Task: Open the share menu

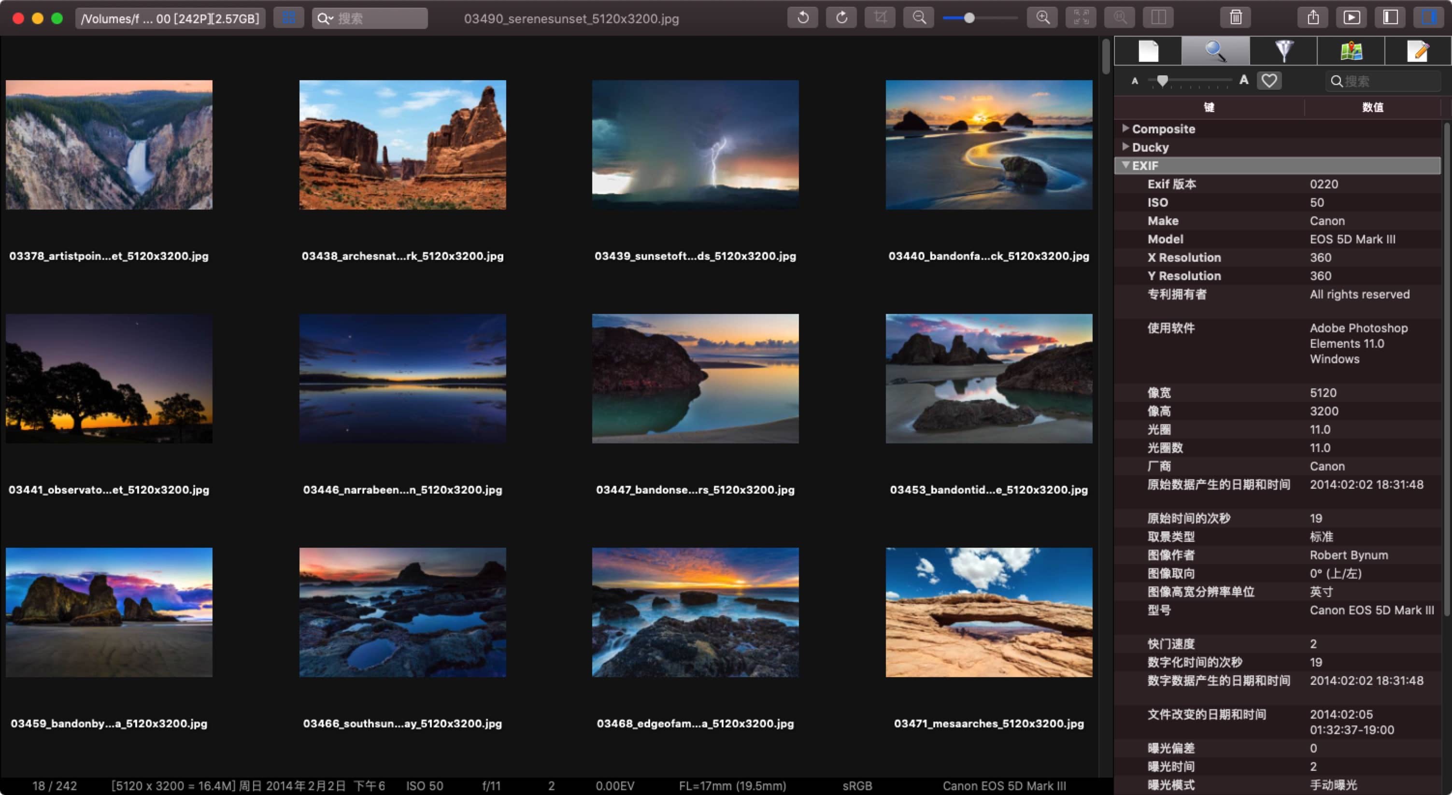Action: (1313, 18)
